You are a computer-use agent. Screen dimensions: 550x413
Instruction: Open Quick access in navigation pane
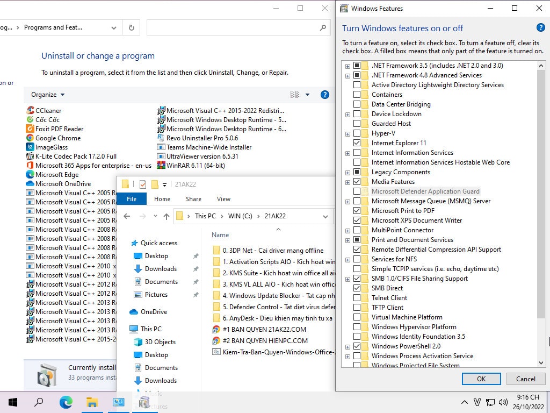[159, 243]
